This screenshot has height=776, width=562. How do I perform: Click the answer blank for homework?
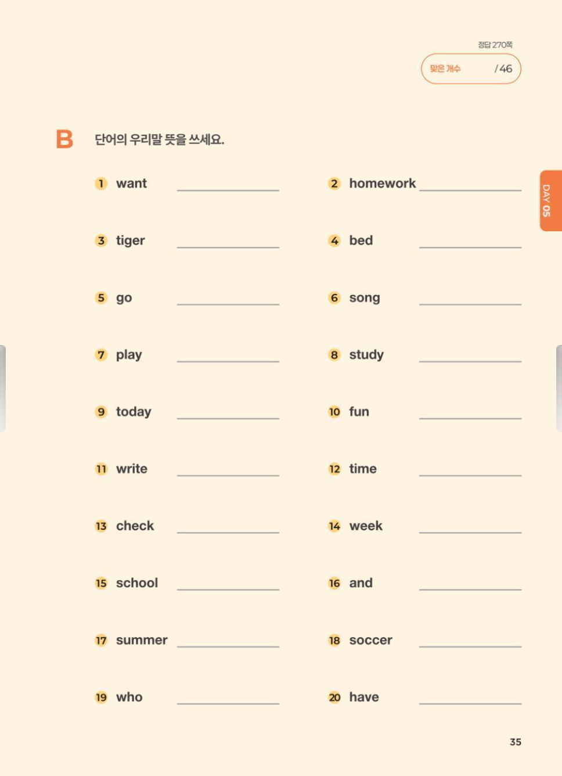tap(470, 184)
